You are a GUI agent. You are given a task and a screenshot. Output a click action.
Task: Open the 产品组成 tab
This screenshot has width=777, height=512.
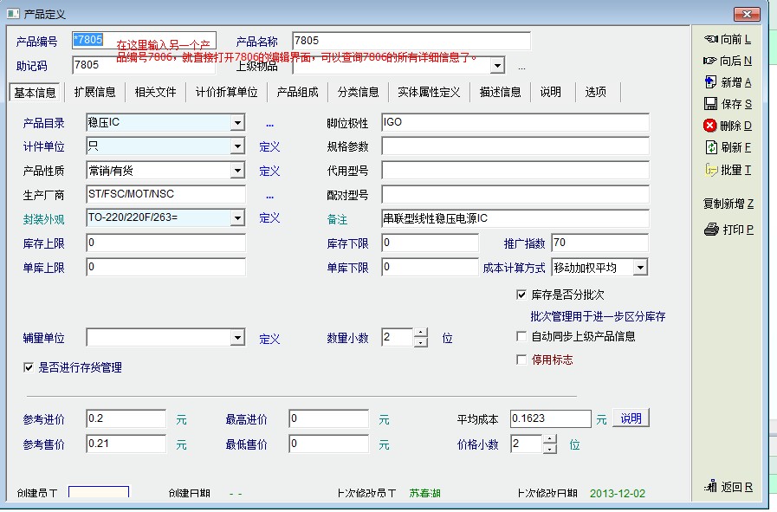tap(297, 92)
